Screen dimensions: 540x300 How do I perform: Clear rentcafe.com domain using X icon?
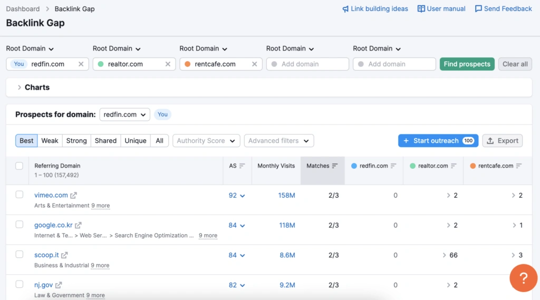(254, 64)
